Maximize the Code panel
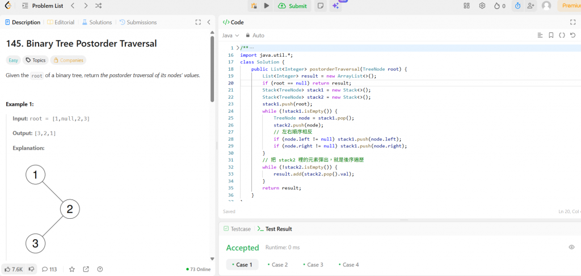This screenshot has height=276, width=581. [572, 22]
